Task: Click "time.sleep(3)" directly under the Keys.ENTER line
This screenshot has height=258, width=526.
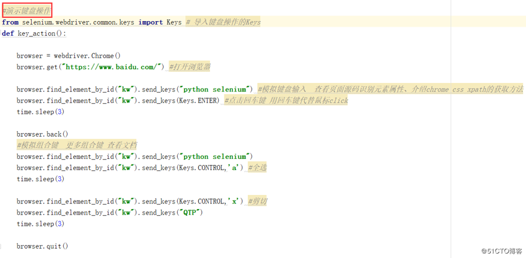Action: 40,112
